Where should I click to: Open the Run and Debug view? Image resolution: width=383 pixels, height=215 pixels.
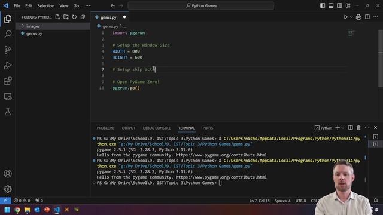8,65
